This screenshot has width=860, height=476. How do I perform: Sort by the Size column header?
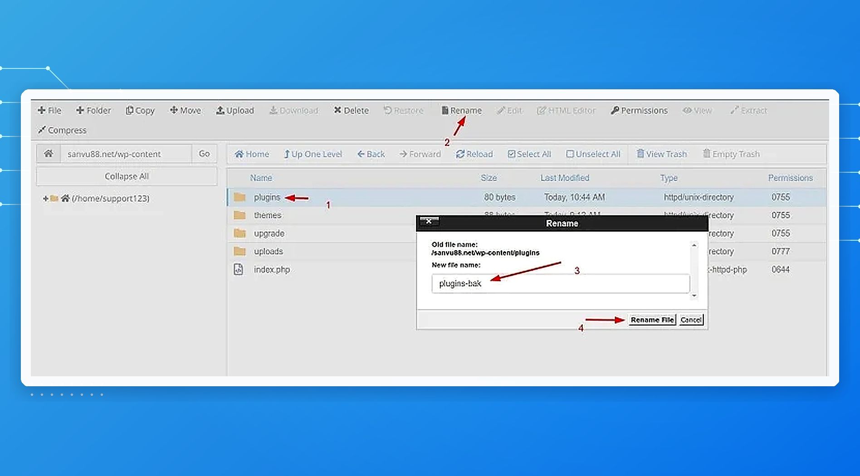[489, 178]
